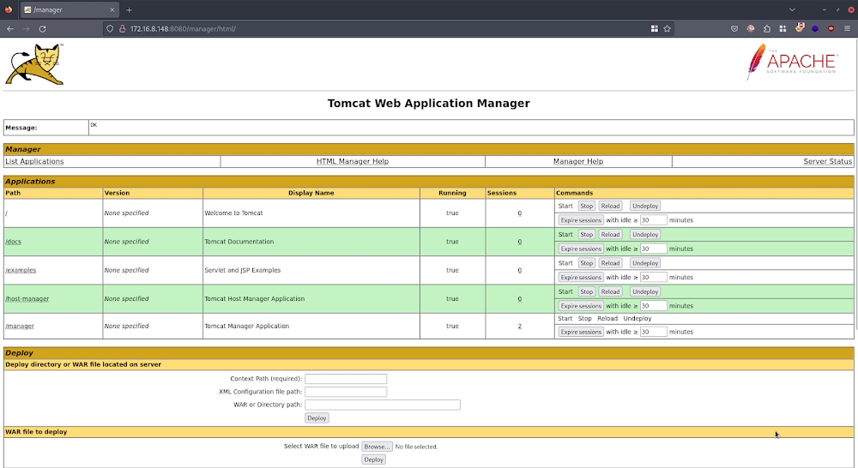Image resolution: width=858 pixels, height=468 pixels.
Task: Open the Server Status link
Action: [827, 161]
